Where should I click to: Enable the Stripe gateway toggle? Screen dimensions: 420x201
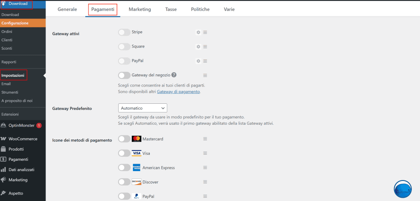pyautogui.click(x=124, y=32)
